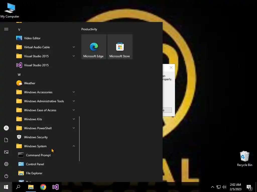The width and height of the screenshot is (257, 192).
Task: Open Visual Studio from the taskbar
Action: pos(55,187)
